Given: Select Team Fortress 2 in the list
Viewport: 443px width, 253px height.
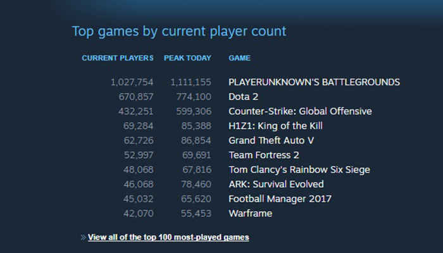Looking at the screenshot, I should tap(262, 155).
